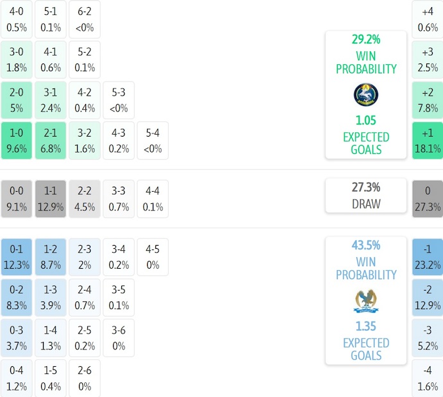Click the 43.5% win probability text

coord(365,245)
